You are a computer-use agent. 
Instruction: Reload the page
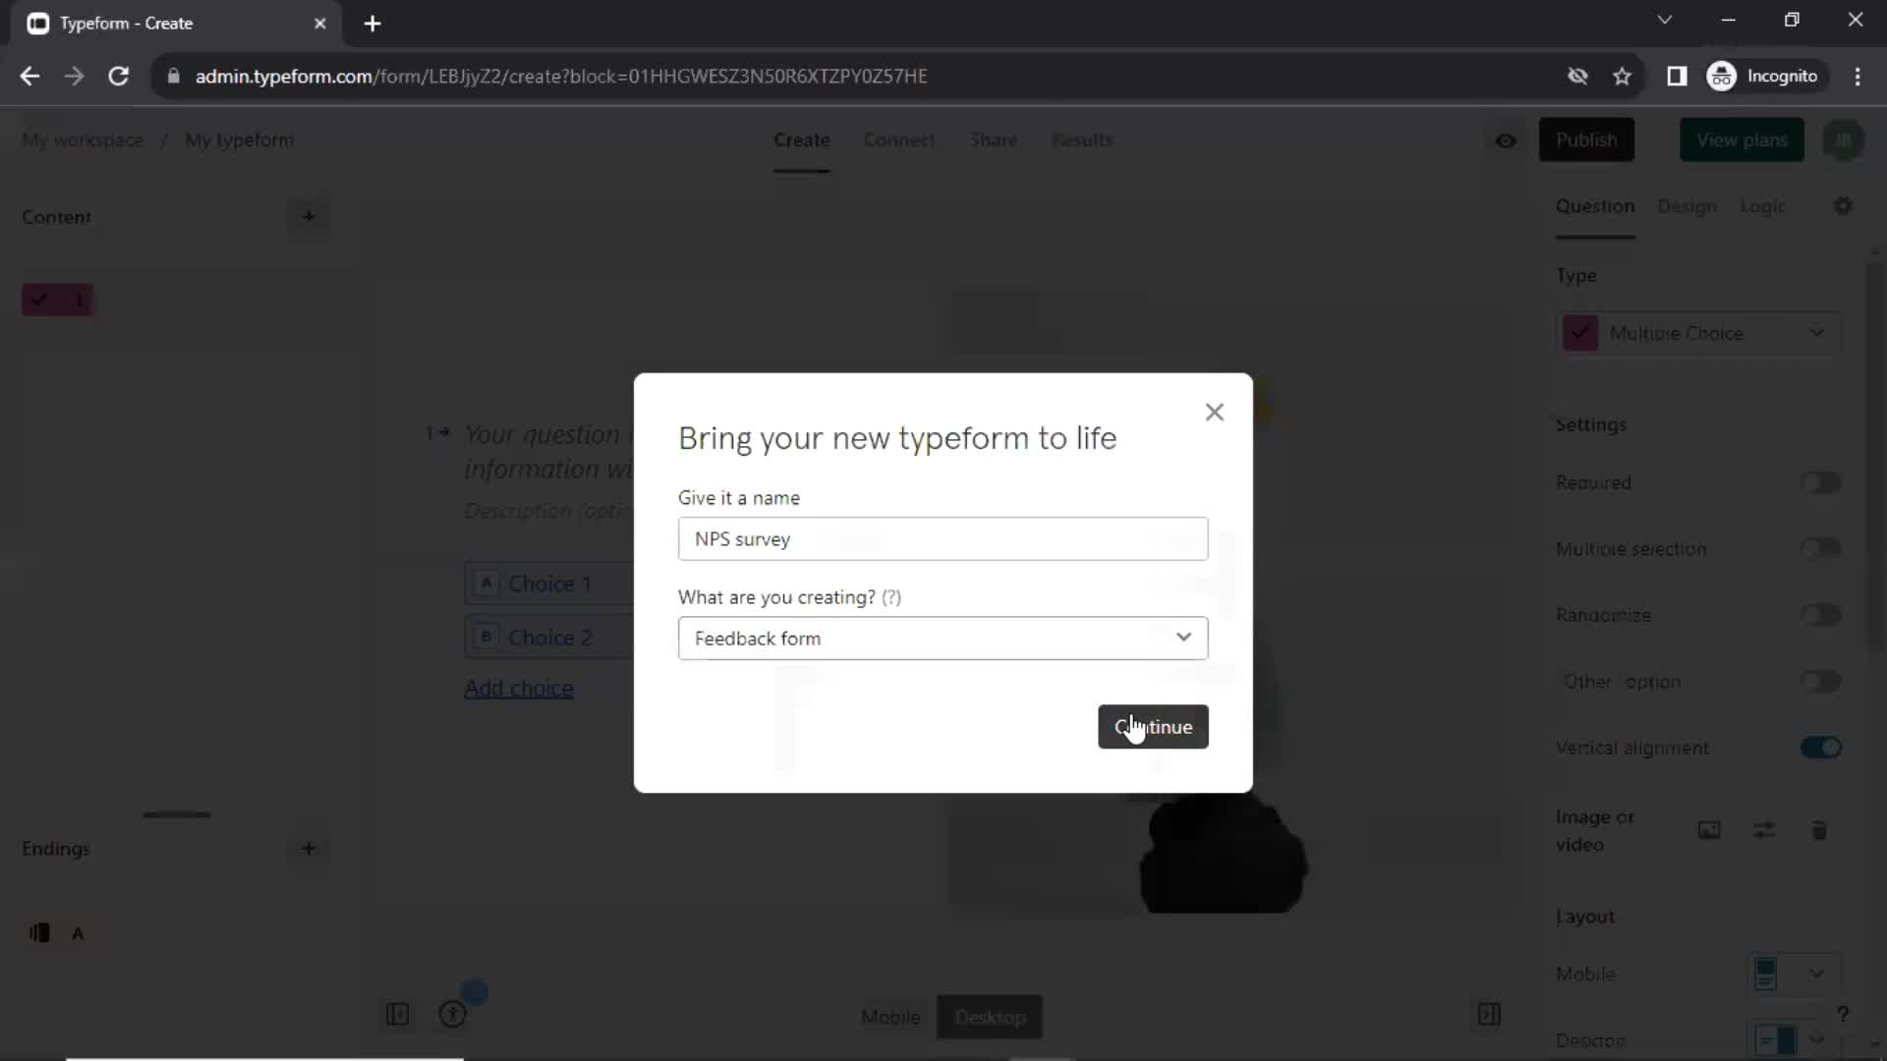click(x=118, y=76)
